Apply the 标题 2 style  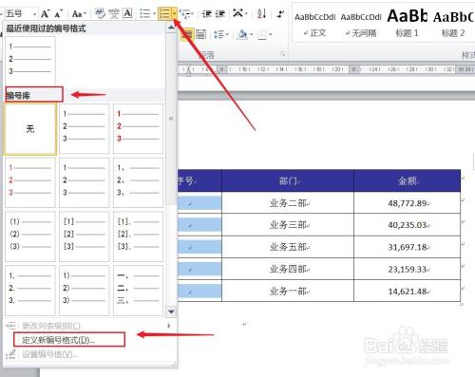(453, 24)
